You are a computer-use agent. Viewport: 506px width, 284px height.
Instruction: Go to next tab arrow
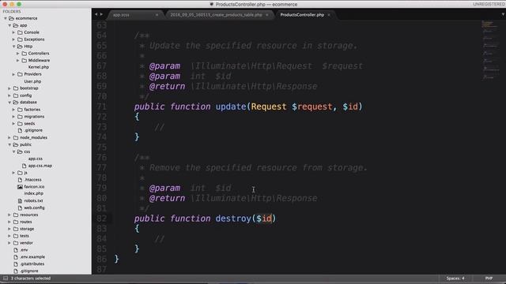101,14
